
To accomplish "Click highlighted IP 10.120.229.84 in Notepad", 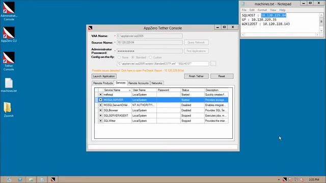I will tap(274, 15).
